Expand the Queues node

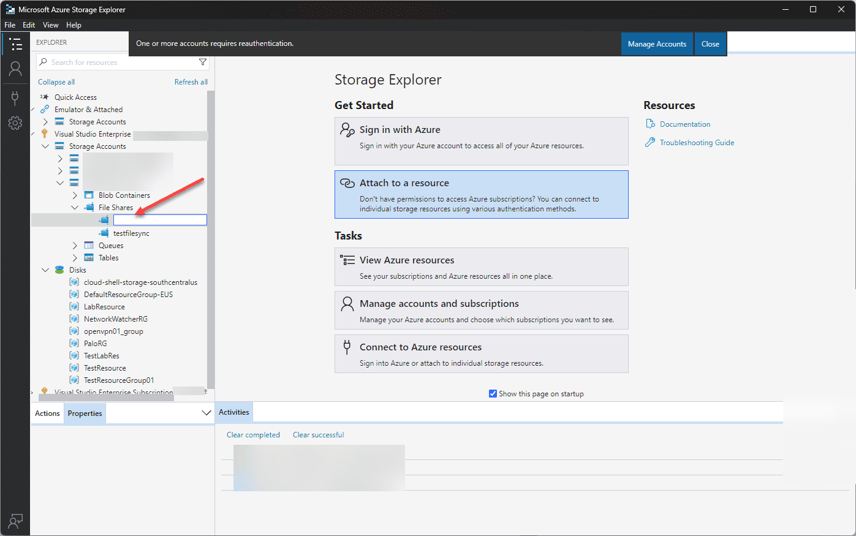(x=75, y=245)
